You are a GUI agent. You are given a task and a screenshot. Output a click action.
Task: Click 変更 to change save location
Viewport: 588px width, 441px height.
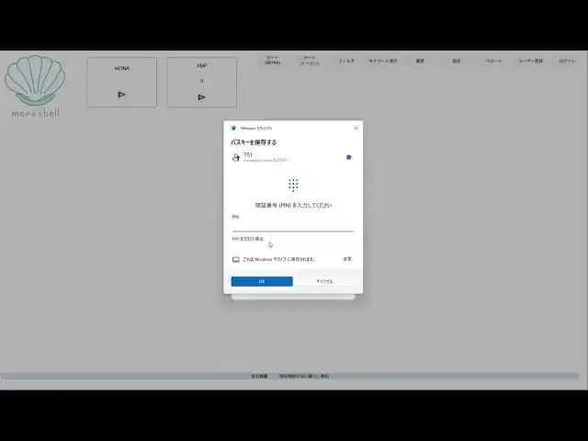tap(347, 259)
